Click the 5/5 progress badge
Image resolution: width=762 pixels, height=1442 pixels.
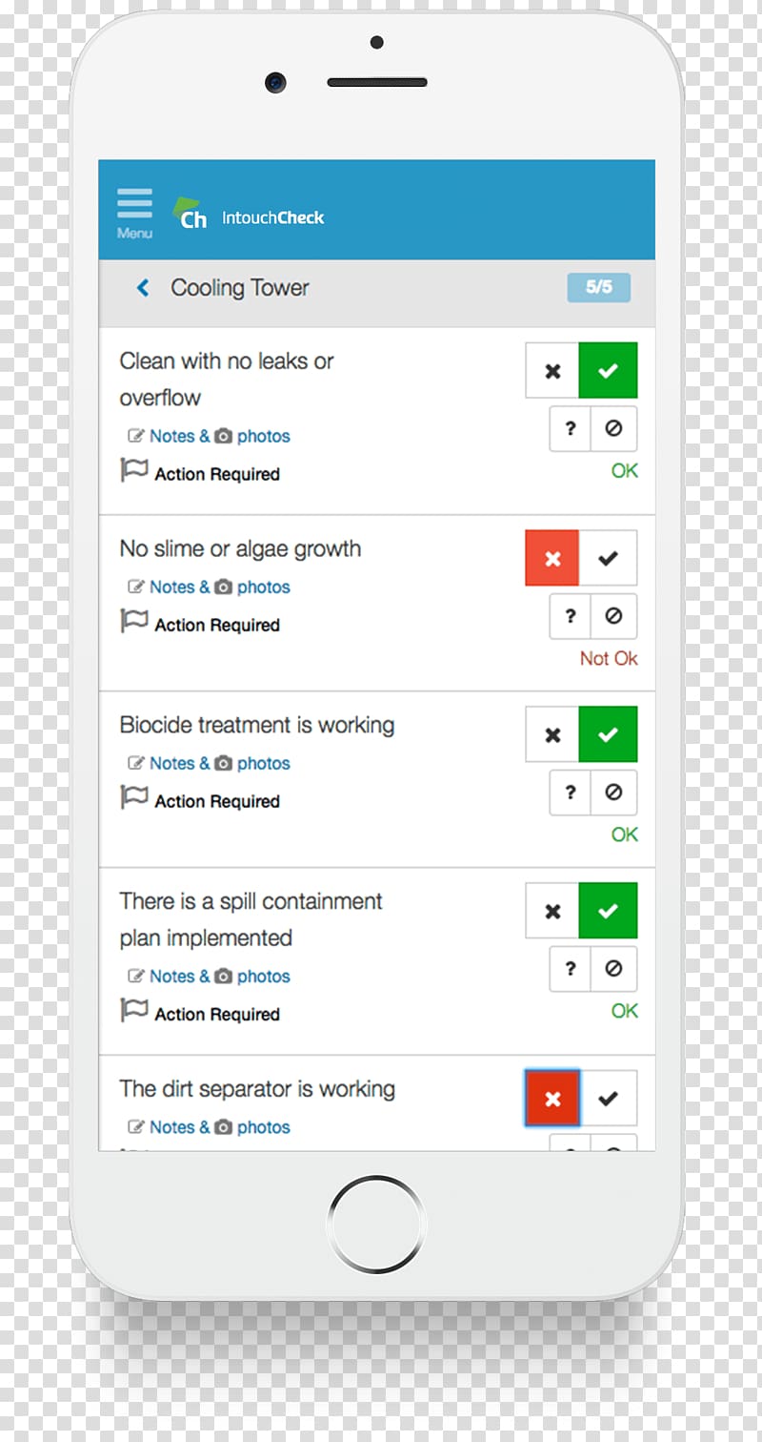point(598,287)
